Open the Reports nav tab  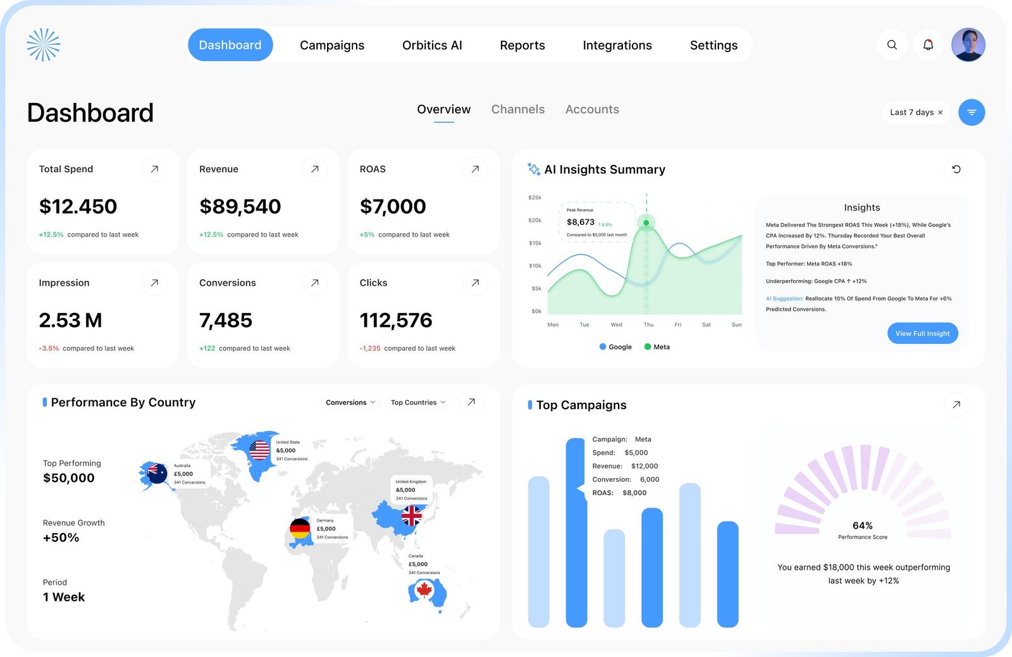click(x=522, y=45)
